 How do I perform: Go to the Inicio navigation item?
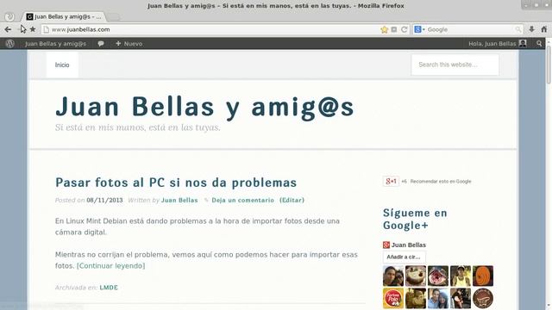pyautogui.click(x=62, y=65)
